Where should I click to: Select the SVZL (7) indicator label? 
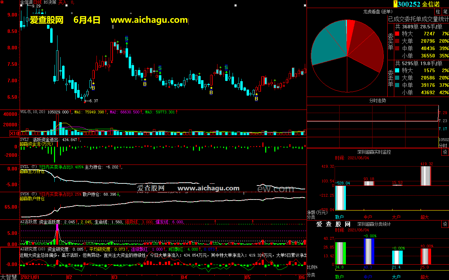click(x=28, y=167)
